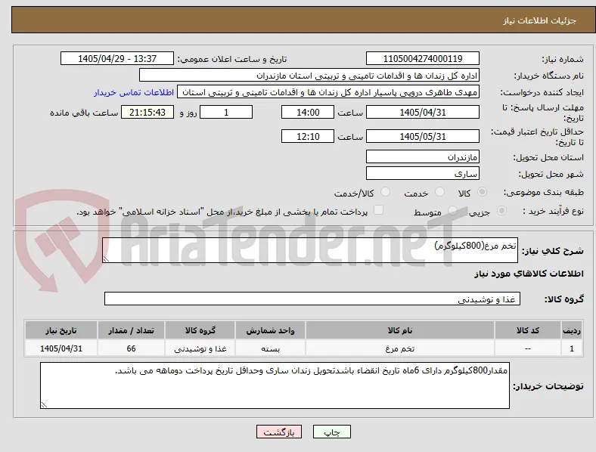Click the گروه کالا column header
The width and height of the screenshot is (596, 452).
(x=200, y=330)
